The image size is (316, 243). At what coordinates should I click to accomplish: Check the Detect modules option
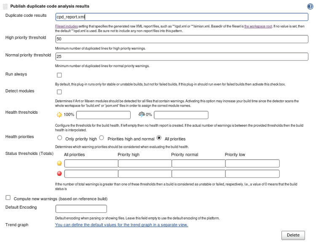[59, 92]
